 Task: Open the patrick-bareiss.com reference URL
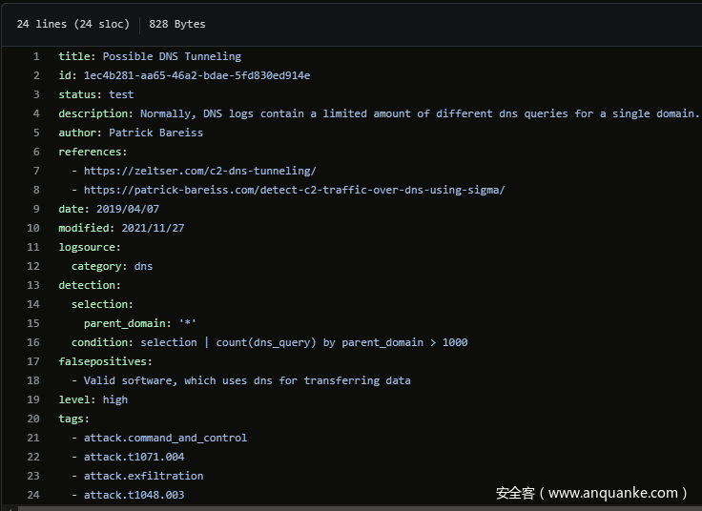point(294,190)
